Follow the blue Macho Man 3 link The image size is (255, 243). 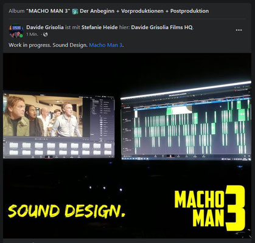click(x=106, y=45)
